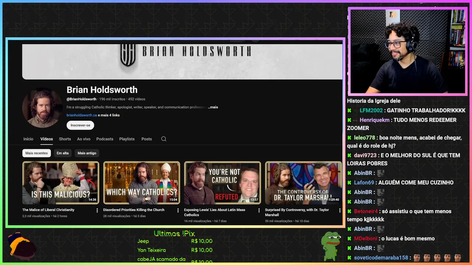Switch to the Posts tab

146,139
